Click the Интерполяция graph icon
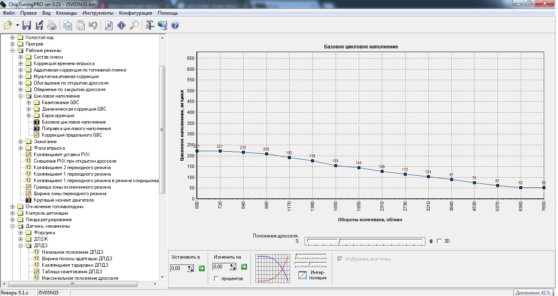Viewport: 558px width, 296px height. [x=302, y=275]
